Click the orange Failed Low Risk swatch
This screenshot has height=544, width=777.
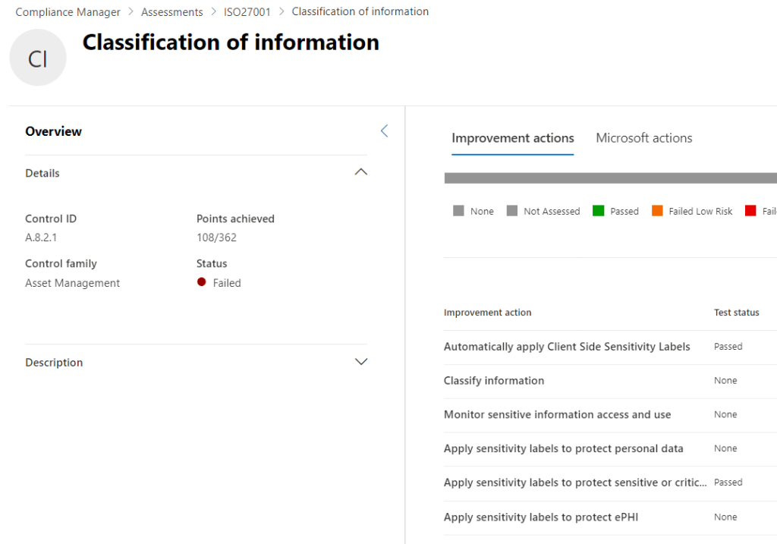(657, 211)
